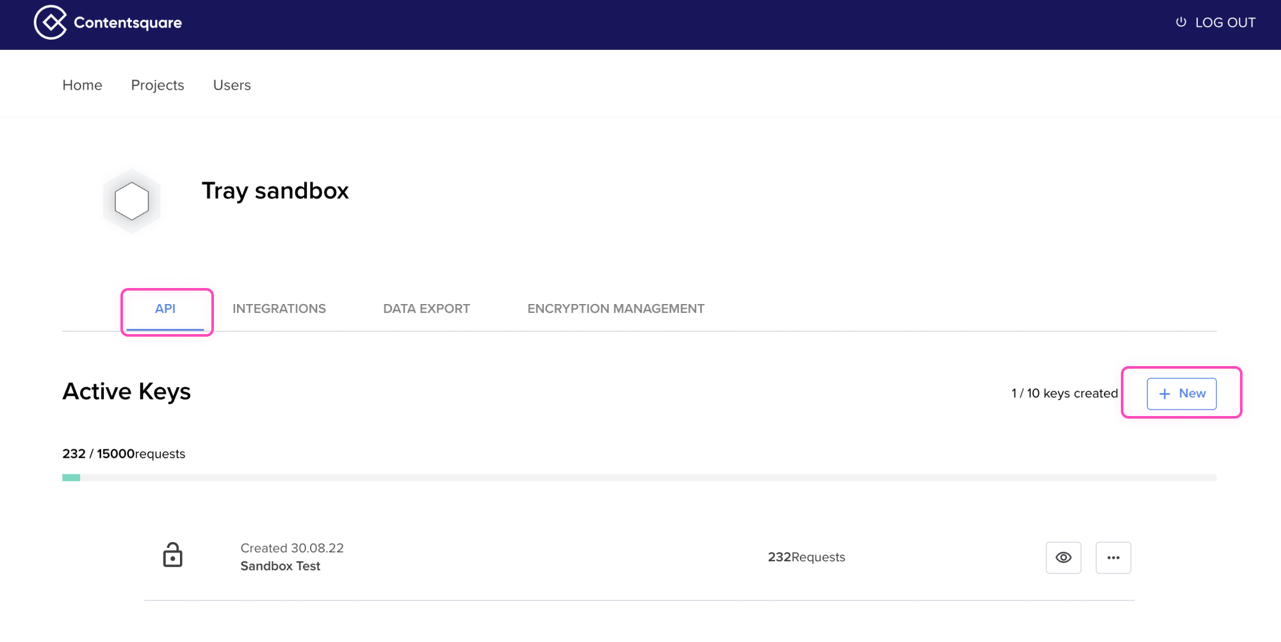1281x642 pixels.
Task: Open the Users section
Action: [232, 84]
